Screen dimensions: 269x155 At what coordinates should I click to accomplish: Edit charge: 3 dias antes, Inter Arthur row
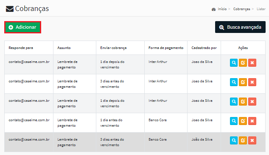point(243,82)
